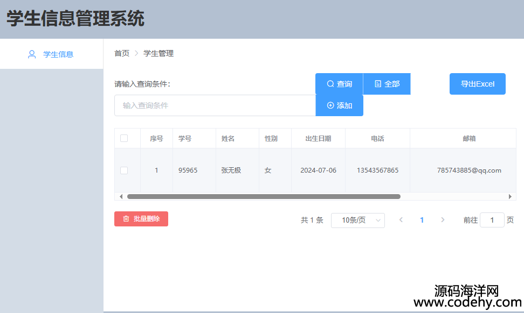Click the horizontal table scrollbar thumb
Screen dimensions: 524x313
pyautogui.click(x=263, y=196)
